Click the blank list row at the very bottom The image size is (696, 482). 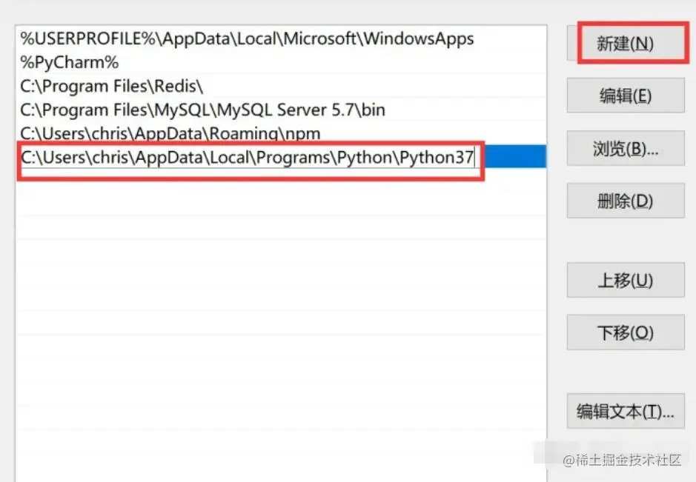281,464
